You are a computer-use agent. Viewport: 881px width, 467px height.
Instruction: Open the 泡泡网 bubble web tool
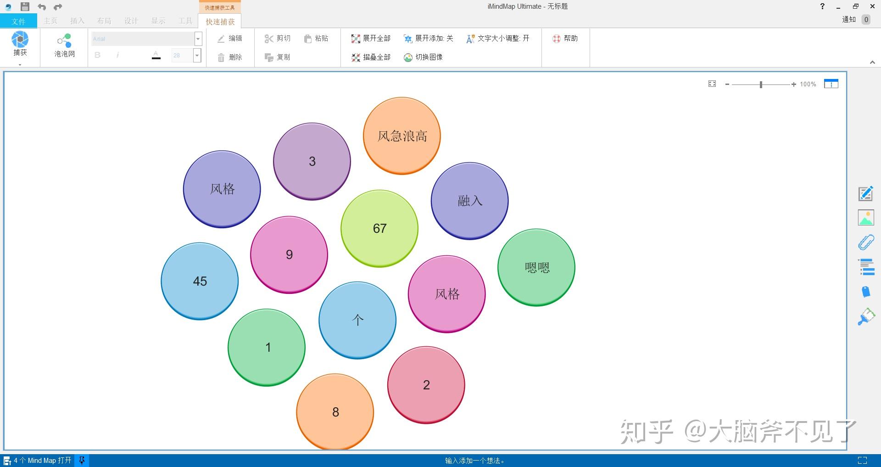(63, 46)
